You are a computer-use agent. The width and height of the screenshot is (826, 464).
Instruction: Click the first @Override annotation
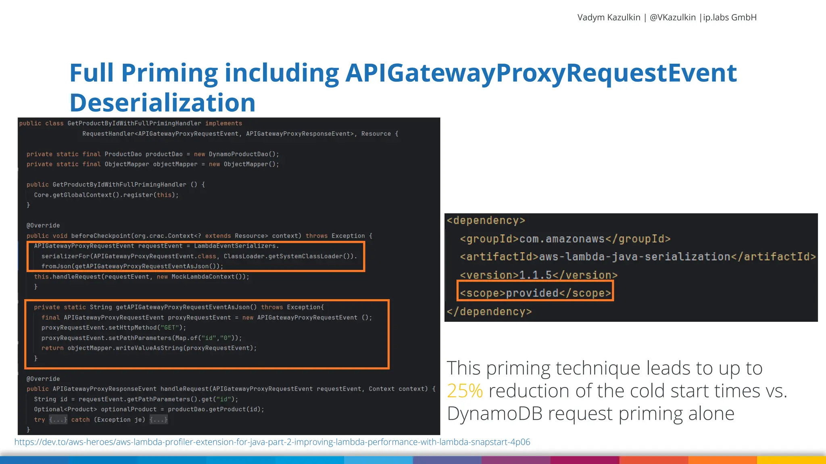(x=43, y=226)
